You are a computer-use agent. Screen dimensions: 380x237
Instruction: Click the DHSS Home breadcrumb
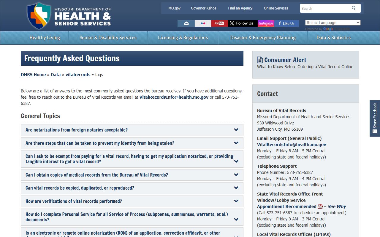tap(33, 75)
